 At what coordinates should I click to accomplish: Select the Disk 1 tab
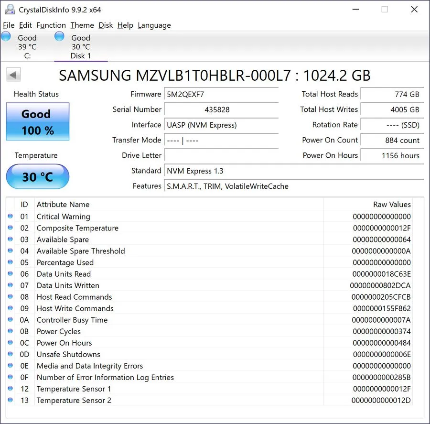click(x=81, y=46)
